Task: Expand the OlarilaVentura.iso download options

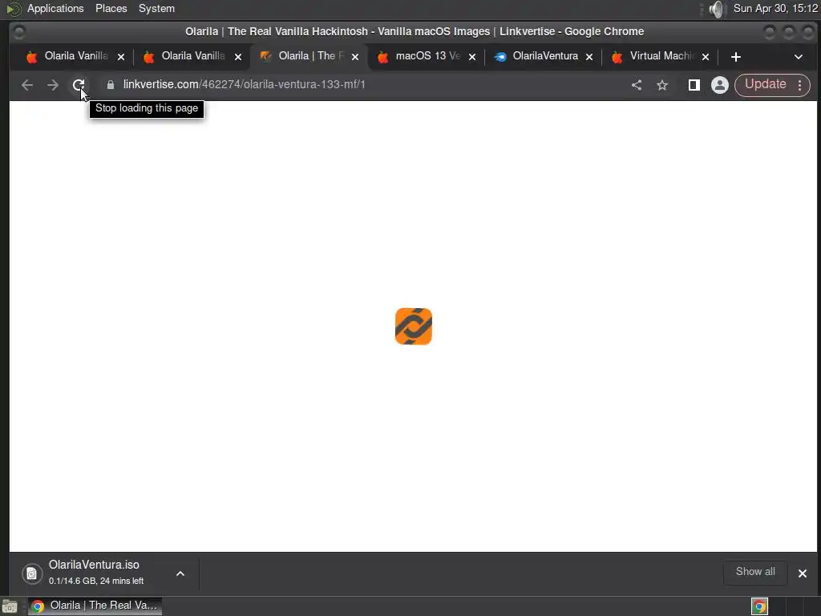Action: point(180,573)
